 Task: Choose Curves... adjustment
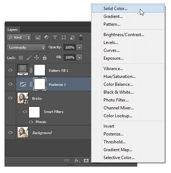click(x=128, y=50)
